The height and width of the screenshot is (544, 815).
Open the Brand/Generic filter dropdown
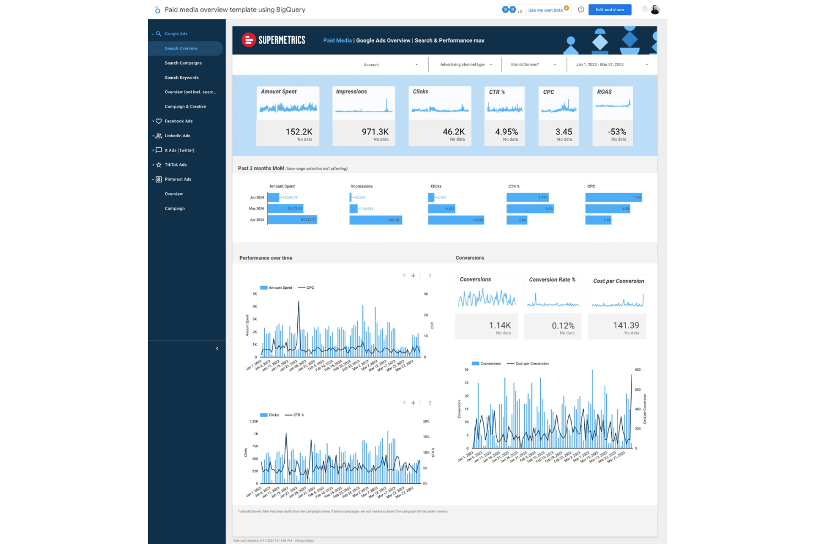point(534,64)
